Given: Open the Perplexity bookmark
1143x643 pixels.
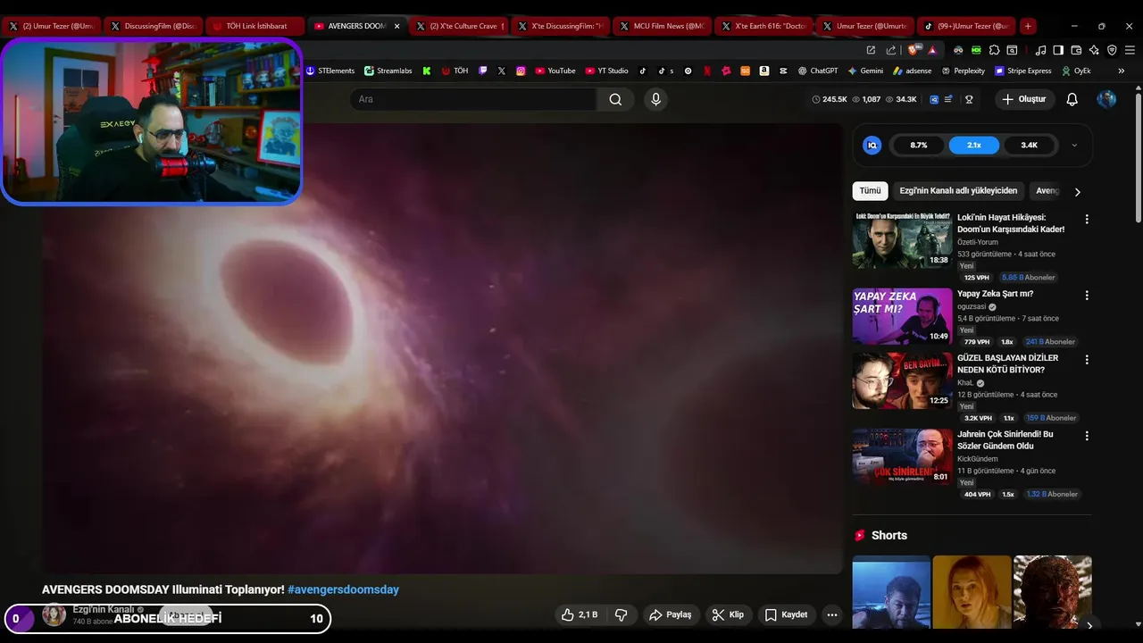Looking at the screenshot, I should [x=963, y=71].
